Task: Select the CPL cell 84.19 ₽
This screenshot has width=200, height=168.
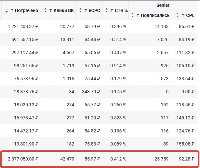Action: point(187,39)
